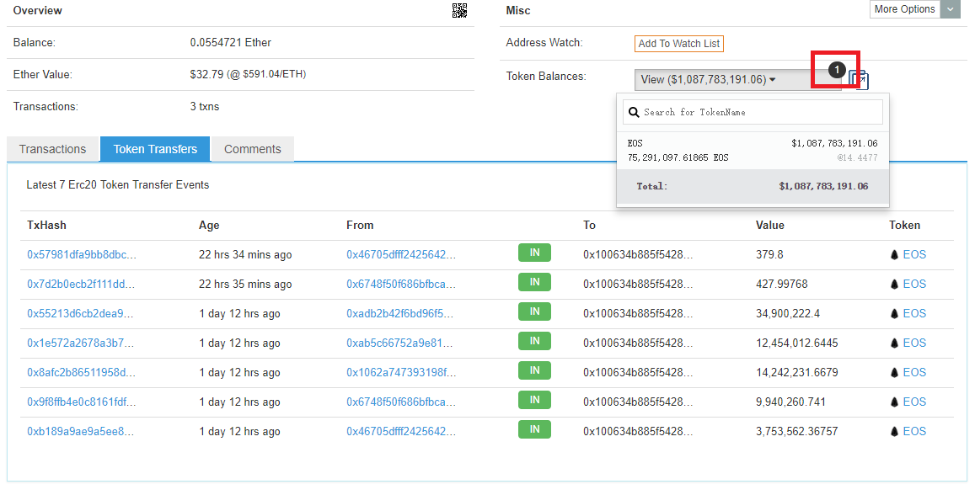Click the 3 txns transaction count

pos(205,107)
